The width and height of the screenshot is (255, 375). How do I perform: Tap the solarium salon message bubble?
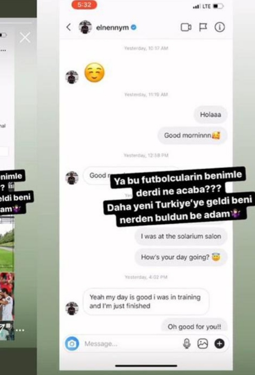(x=181, y=236)
